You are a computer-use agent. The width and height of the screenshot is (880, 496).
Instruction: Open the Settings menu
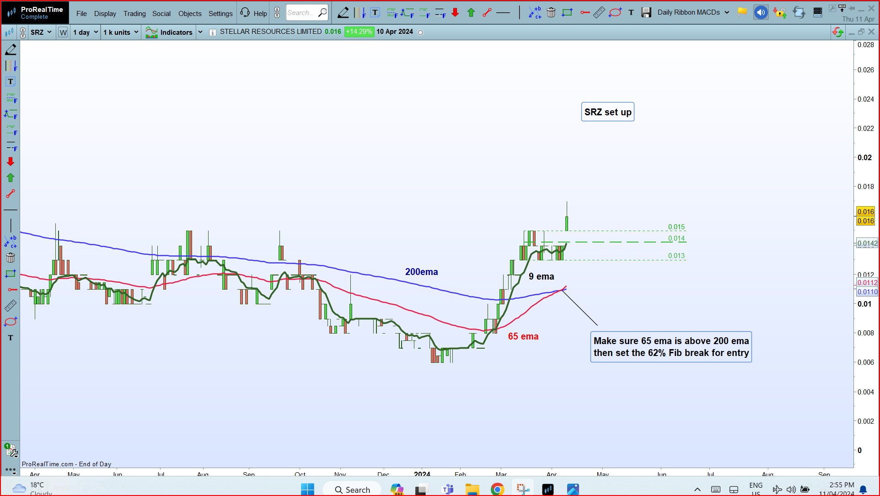pyautogui.click(x=220, y=13)
